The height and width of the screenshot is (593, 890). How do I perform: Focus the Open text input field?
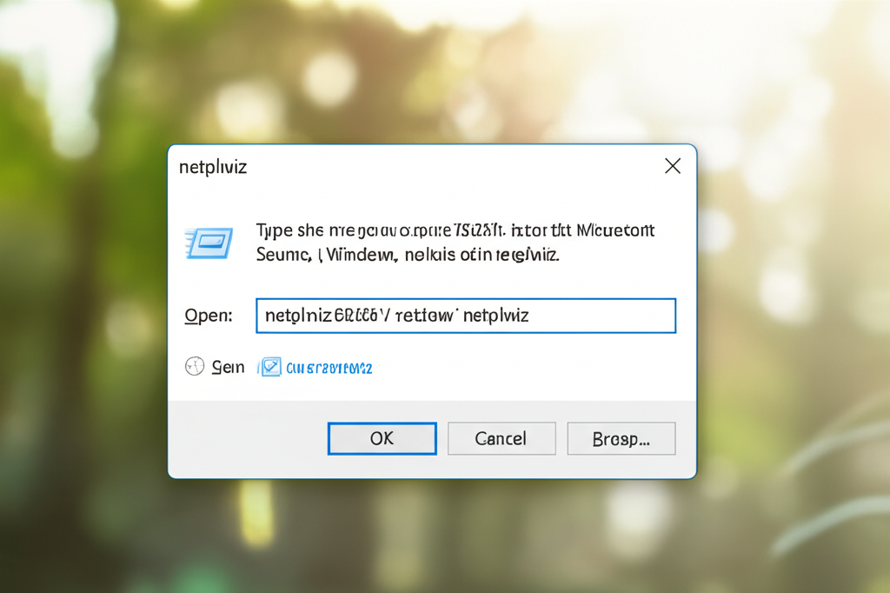pos(465,316)
